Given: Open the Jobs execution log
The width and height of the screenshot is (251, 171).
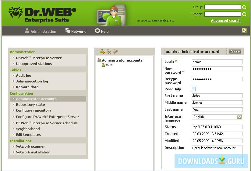Looking at the screenshot, I should [x=32, y=81].
